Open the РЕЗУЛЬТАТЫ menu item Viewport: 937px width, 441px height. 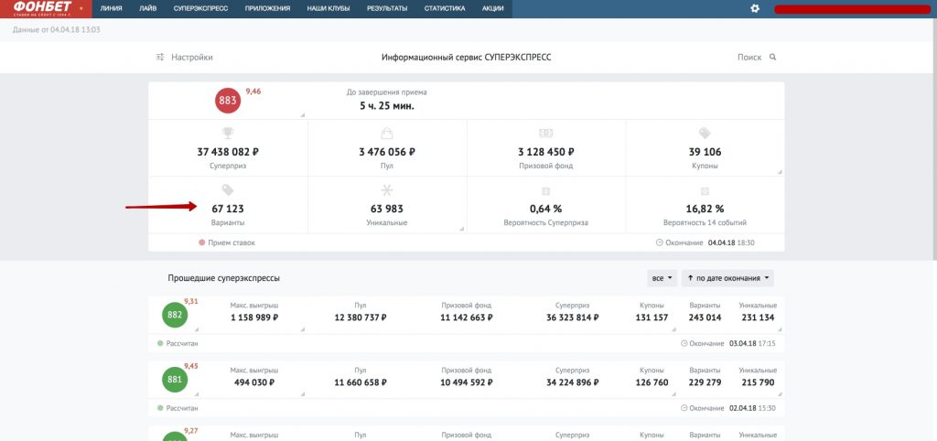click(387, 9)
